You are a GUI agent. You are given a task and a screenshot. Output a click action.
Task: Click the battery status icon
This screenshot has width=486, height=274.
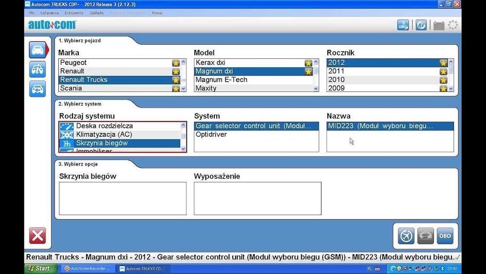(x=438, y=25)
